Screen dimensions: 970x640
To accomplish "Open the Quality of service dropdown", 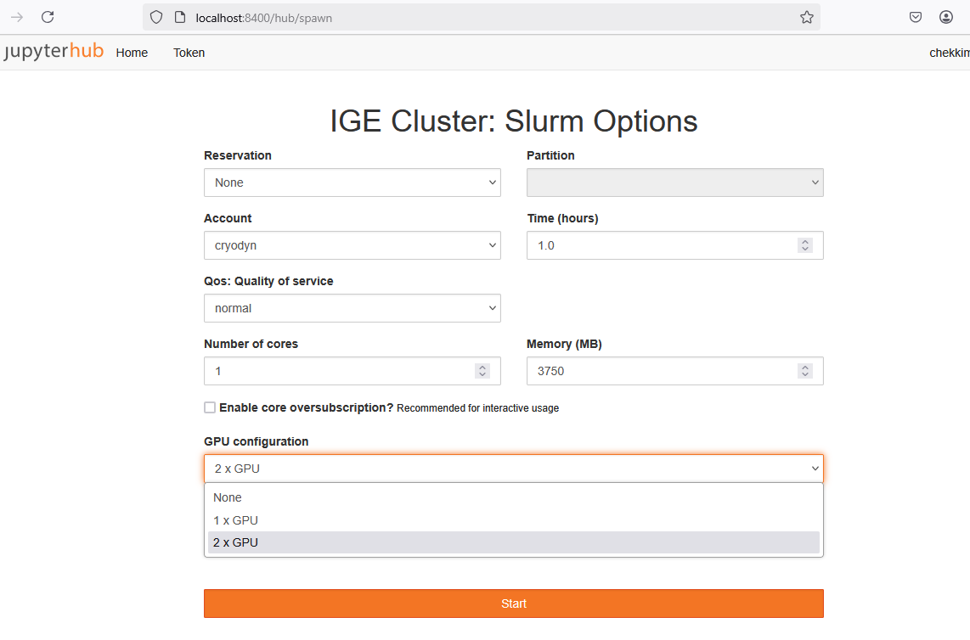I will 352,308.
